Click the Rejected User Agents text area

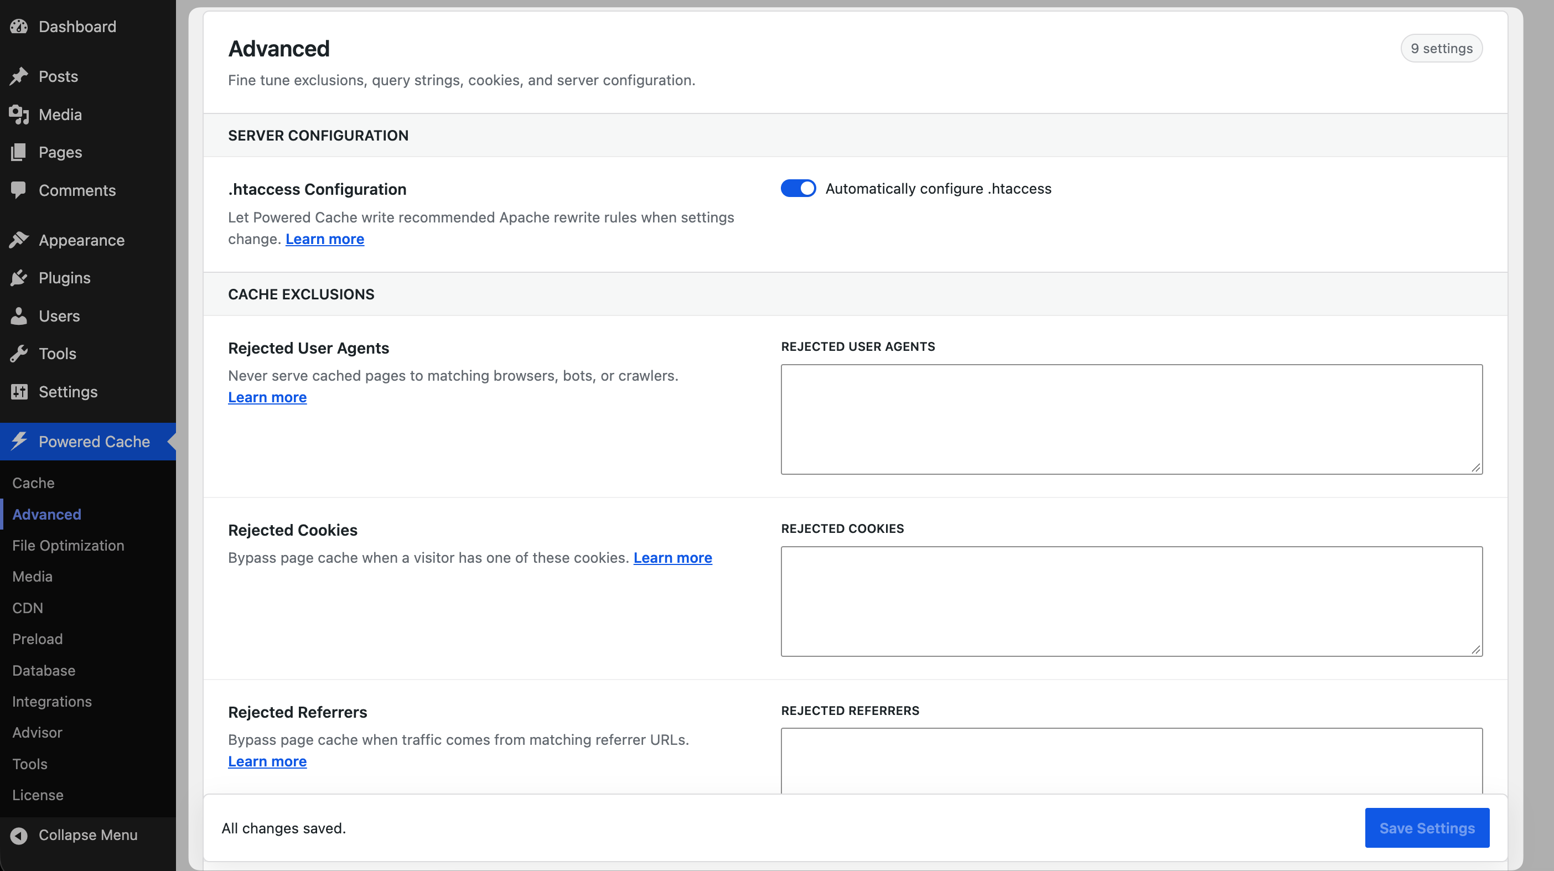[1132, 418]
